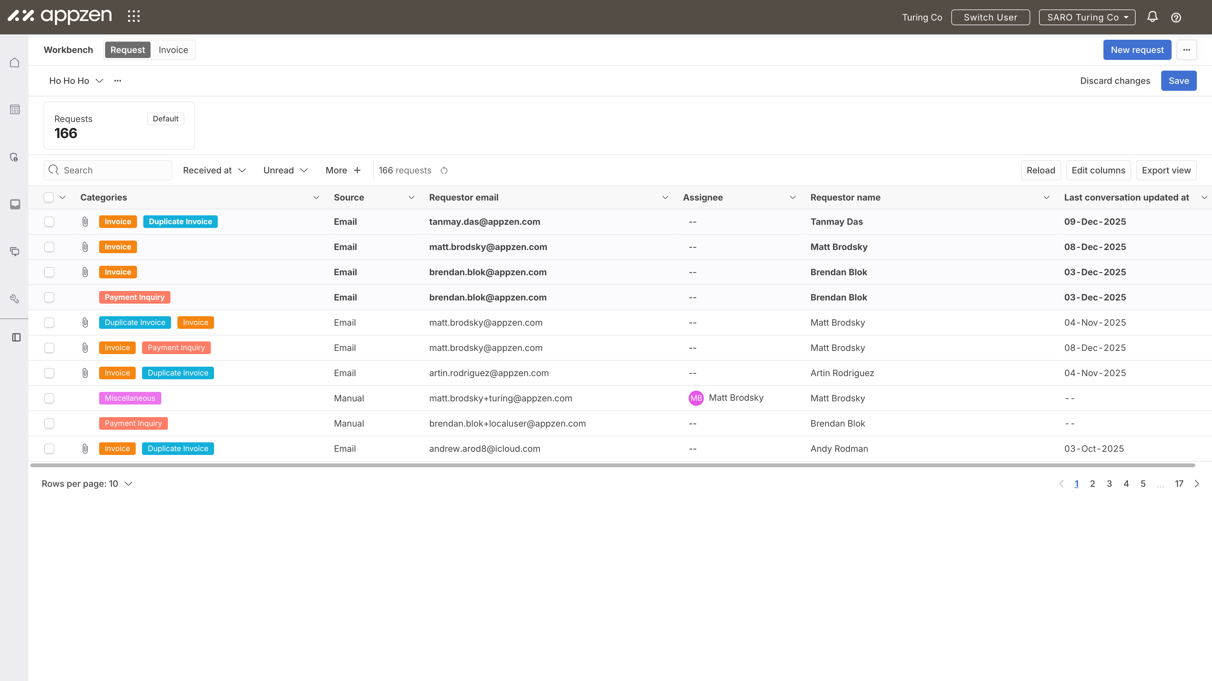Click the horizontal table scrollbar
1212x681 pixels.
(x=612, y=465)
